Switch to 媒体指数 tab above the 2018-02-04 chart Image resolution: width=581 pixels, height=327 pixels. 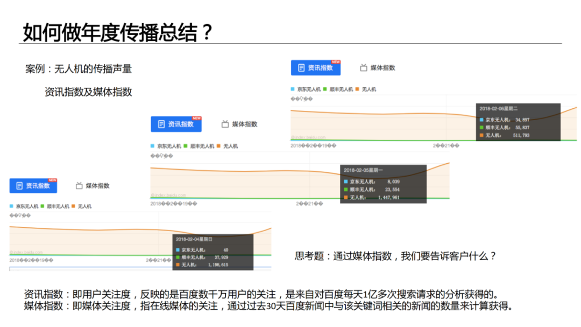(93, 185)
